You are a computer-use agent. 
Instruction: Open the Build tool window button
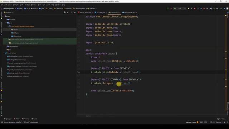click(x=34, y=119)
